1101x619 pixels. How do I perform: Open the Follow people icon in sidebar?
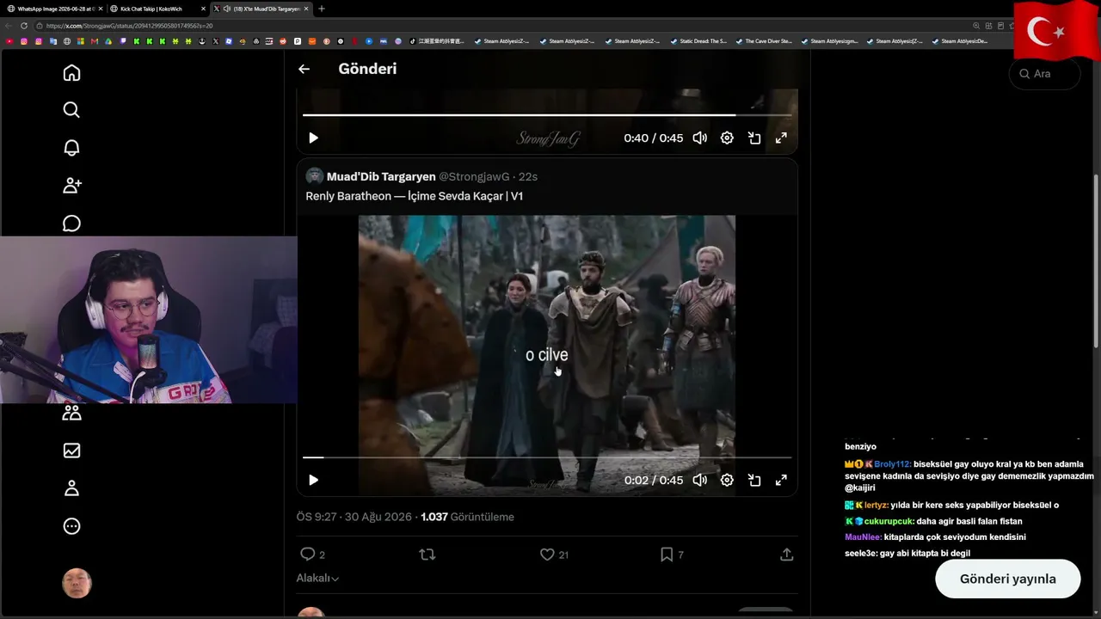pyautogui.click(x=71, y=185)
